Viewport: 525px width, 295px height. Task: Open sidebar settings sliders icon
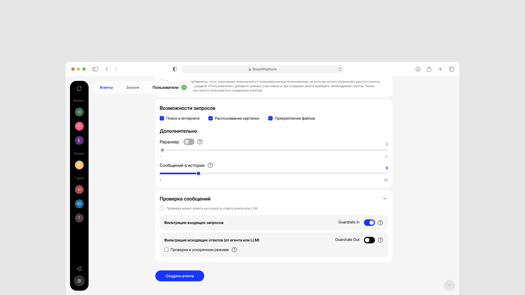click(x=79, y=281)
